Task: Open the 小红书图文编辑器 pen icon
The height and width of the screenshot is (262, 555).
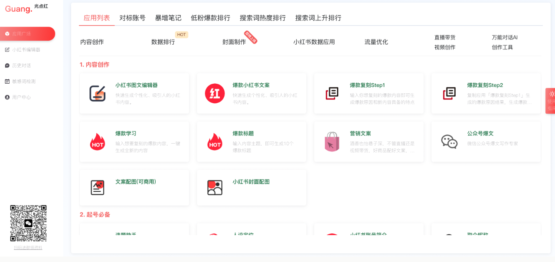Action: coord(97,93)
